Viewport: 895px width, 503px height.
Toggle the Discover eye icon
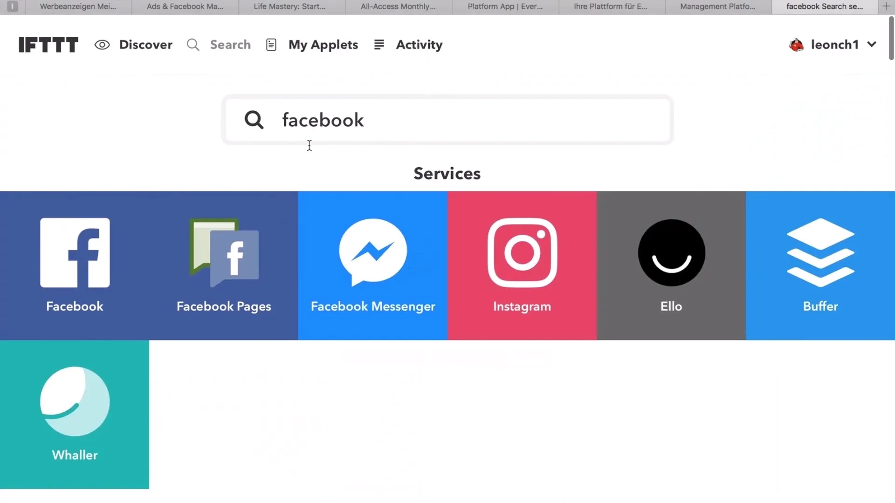point(102,44)
